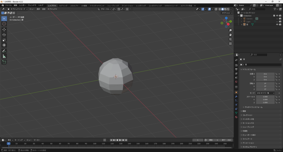Open the View Layer properties tab icon
This screenshot has height=152, width=283.
(236, 73)
